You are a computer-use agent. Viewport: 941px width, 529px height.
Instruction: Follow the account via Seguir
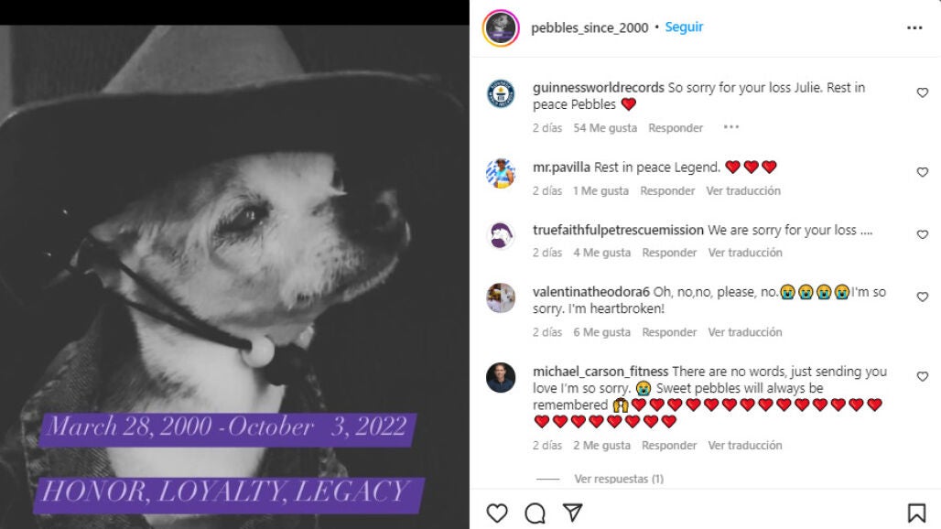684,27
